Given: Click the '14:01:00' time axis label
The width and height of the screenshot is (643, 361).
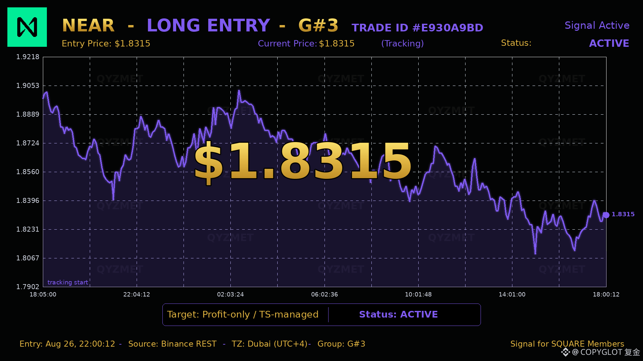Looking at the screenshot, I should coord(512,294).
